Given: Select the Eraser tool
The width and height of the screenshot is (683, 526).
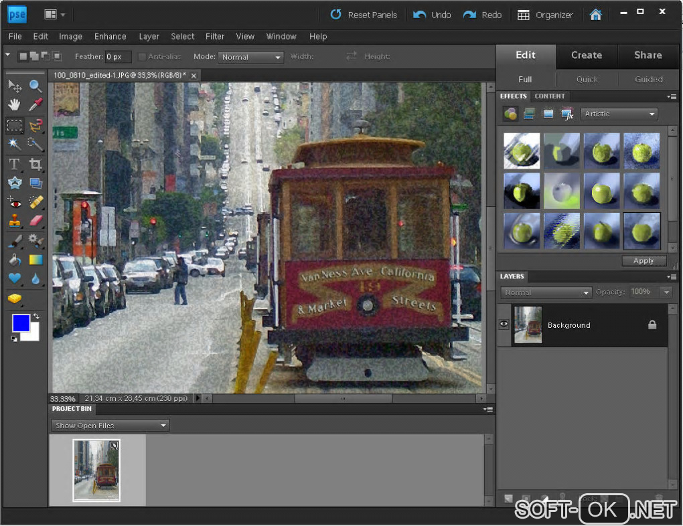Looking at the screenshot, I should [35, 220].
